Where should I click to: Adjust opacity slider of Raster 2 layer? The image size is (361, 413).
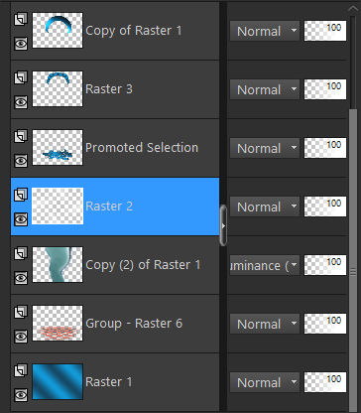coord(325,206)
